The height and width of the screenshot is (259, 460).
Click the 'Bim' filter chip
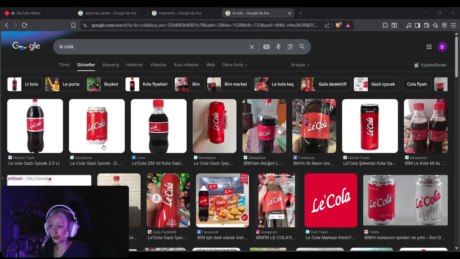pos(189,84)
